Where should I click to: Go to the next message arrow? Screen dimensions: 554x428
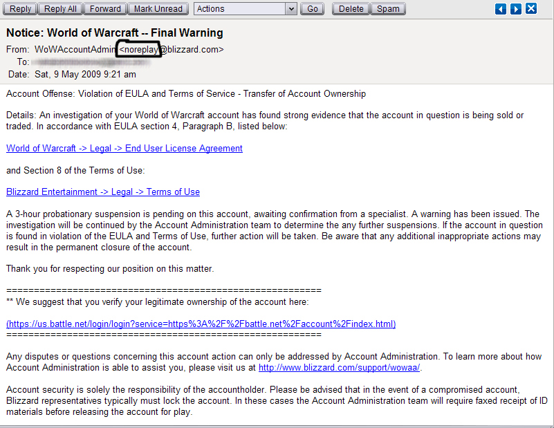pyautogui.click(x=516, y=9)
